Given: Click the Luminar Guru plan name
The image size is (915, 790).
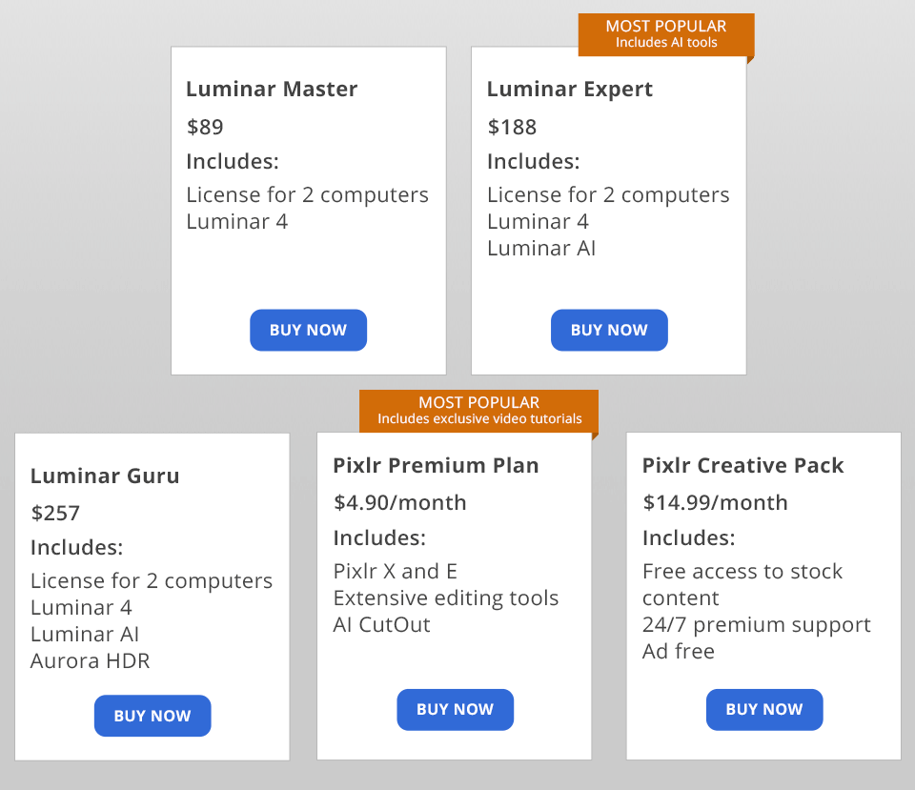Looking at the screenshot, I should tap(105, 476).
